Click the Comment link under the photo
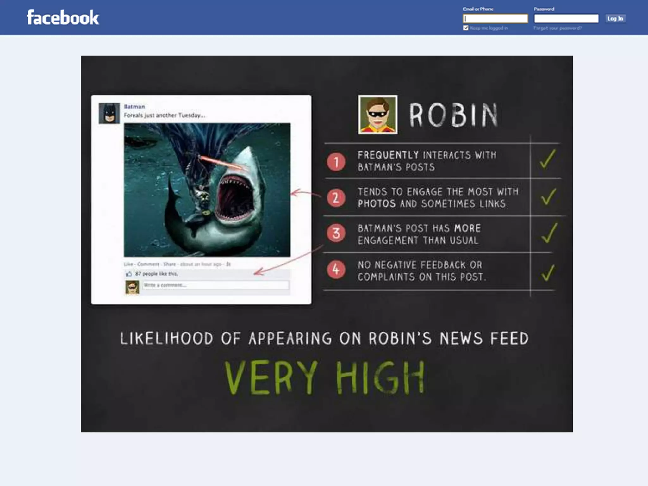 coord(148,264)
